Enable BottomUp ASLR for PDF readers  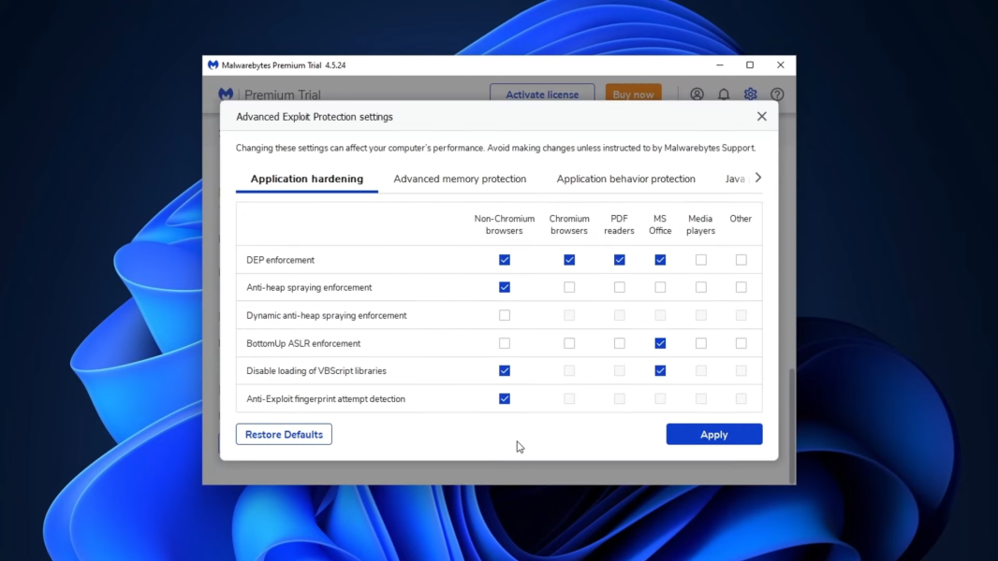(x=619, y=343)
